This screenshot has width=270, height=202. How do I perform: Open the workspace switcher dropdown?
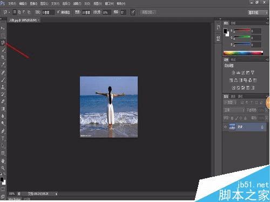(x=258, y=12)
